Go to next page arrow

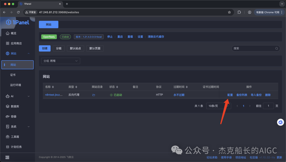click(x=250, y=106)
